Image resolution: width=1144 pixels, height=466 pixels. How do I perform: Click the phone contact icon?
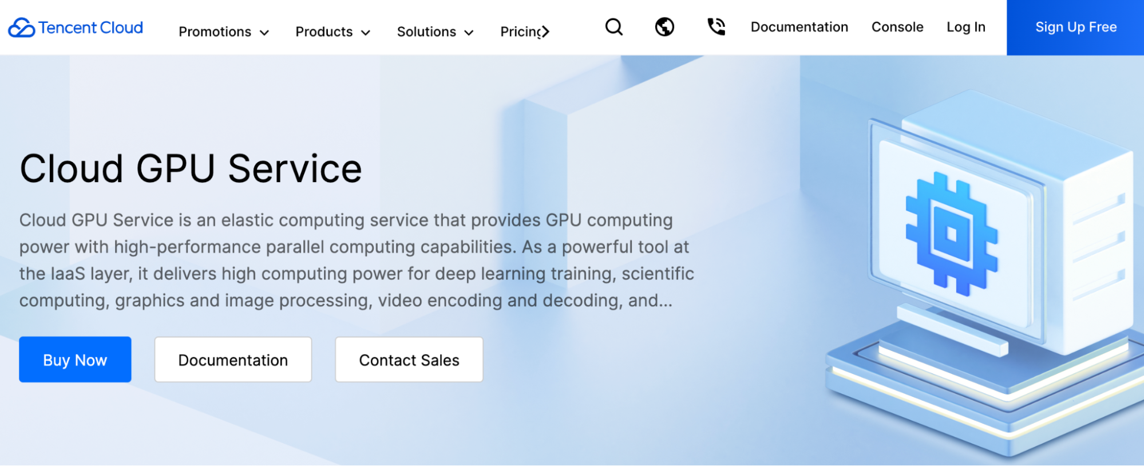point(716,27)
